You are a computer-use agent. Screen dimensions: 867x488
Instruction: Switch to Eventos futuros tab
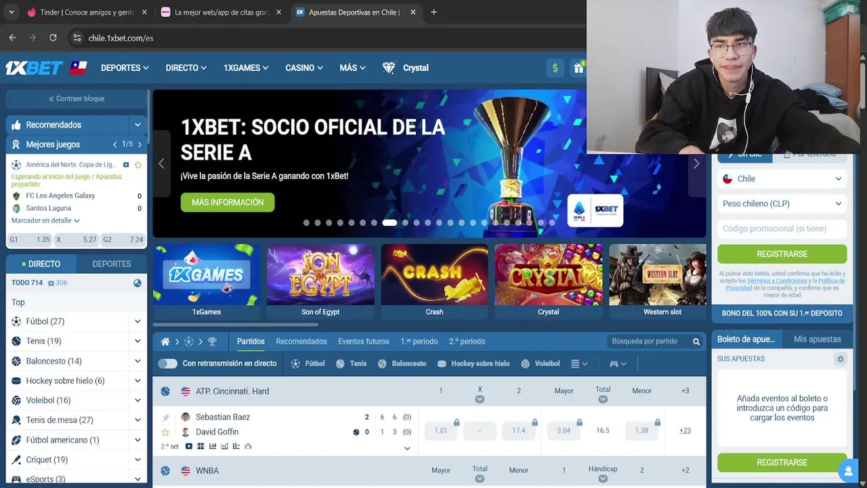(364, 342)
